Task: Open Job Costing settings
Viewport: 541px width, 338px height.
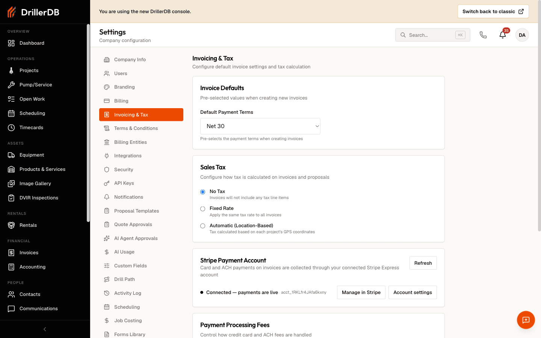Action: point(141,321)
